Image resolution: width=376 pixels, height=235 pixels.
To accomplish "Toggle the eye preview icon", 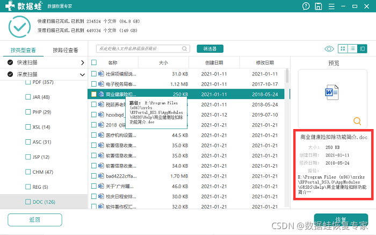I will [329, 49].
